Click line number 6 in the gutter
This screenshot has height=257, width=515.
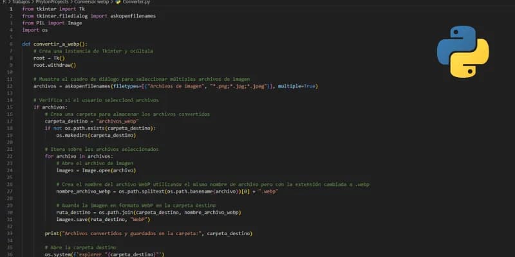(x=11, y=44)
